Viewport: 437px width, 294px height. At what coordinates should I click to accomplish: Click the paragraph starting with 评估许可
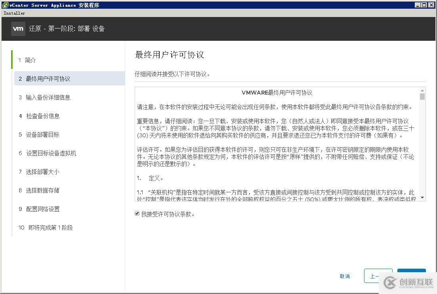[275, 157]
